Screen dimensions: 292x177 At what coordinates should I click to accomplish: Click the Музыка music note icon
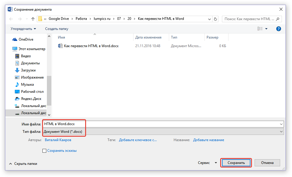pos(17,84)
